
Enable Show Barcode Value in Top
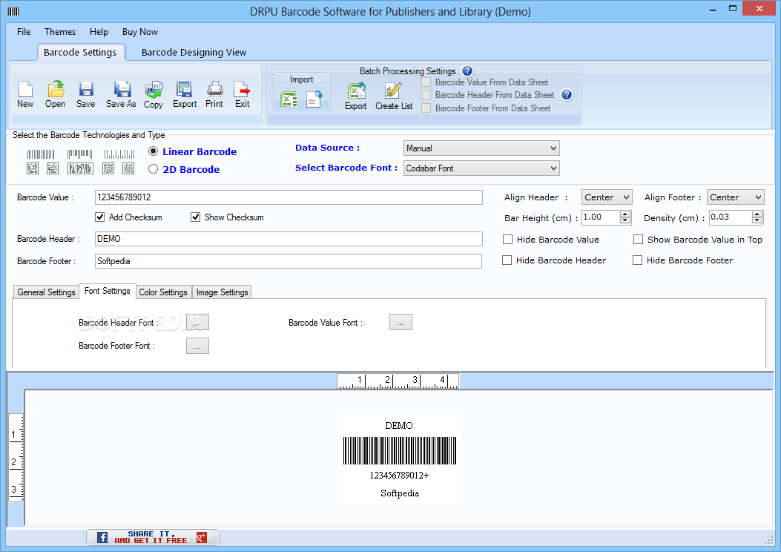coord(638,240)
